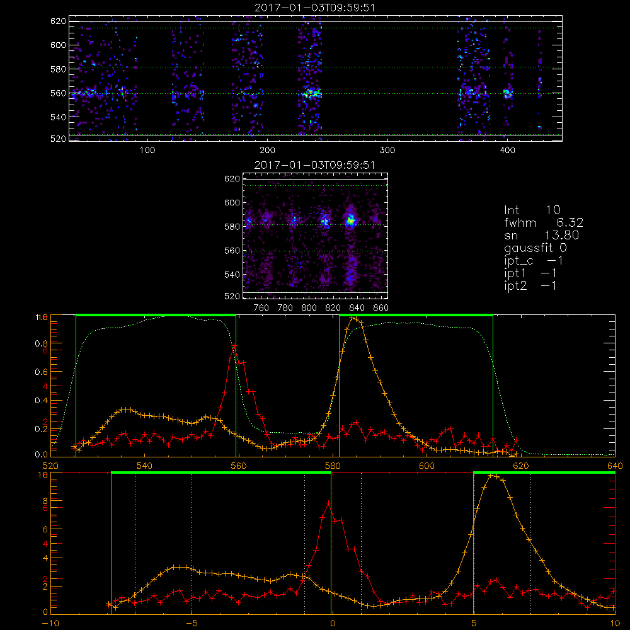Click x-axis label 400 of the wide top image
The height and width of the screenshot is (630, 630).
click(x=507, y=151)
